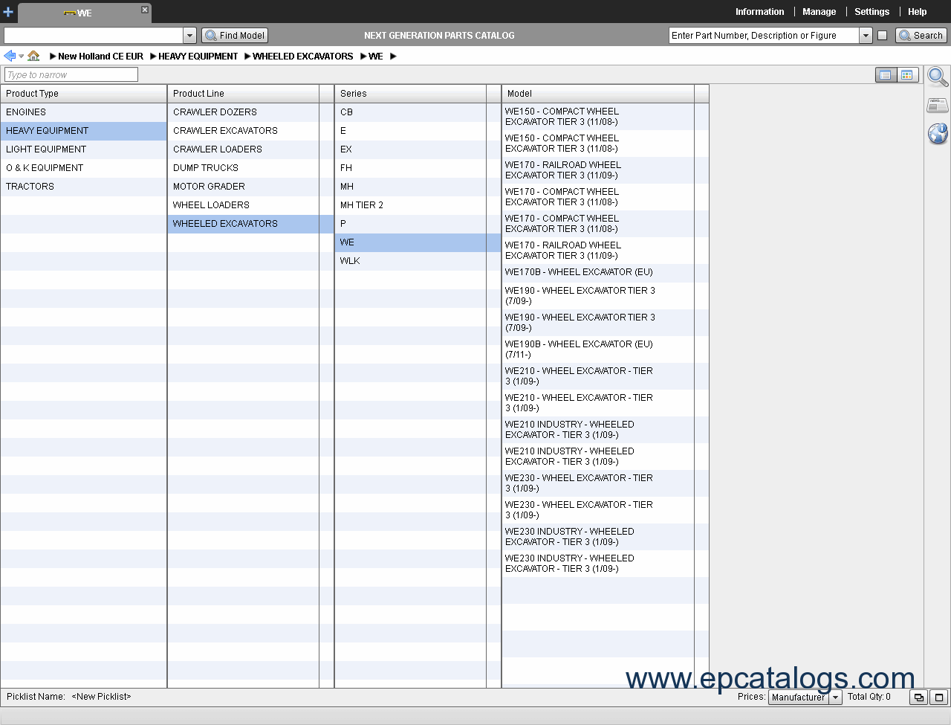Tick the checkbox beside the part search
This screenshot has height=725, width=951.
coord(882,36)
